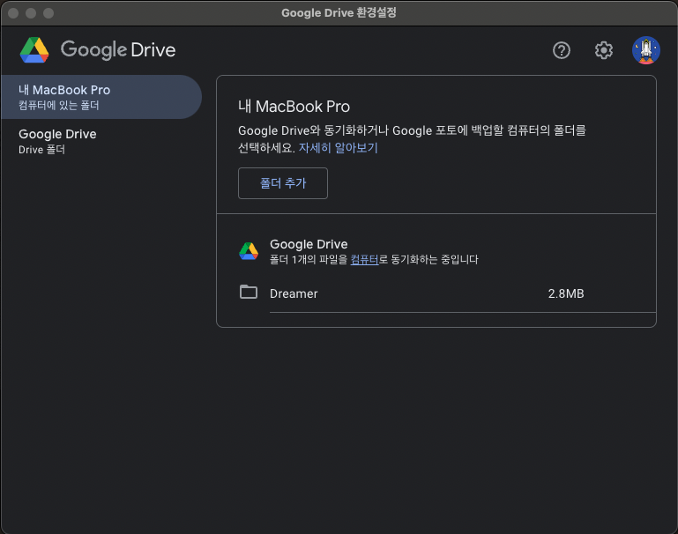
Task: Select the Dreamer folder row
Action: [x=447, y=293]
